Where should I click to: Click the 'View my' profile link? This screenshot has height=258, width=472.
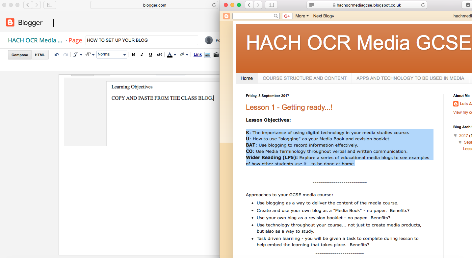click(x=462, y=112)
